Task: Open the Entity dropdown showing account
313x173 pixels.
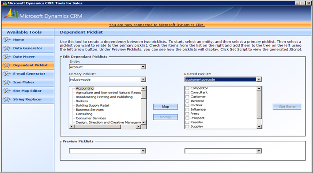Action: click(x=107, y=67)
